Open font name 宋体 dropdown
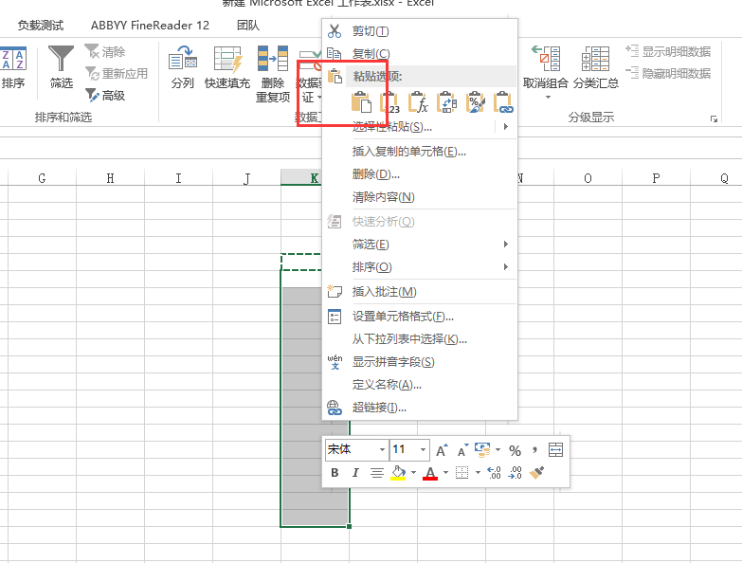Viewport: 742px width, 563px height. pyautogui.click(x=382, y=450)
